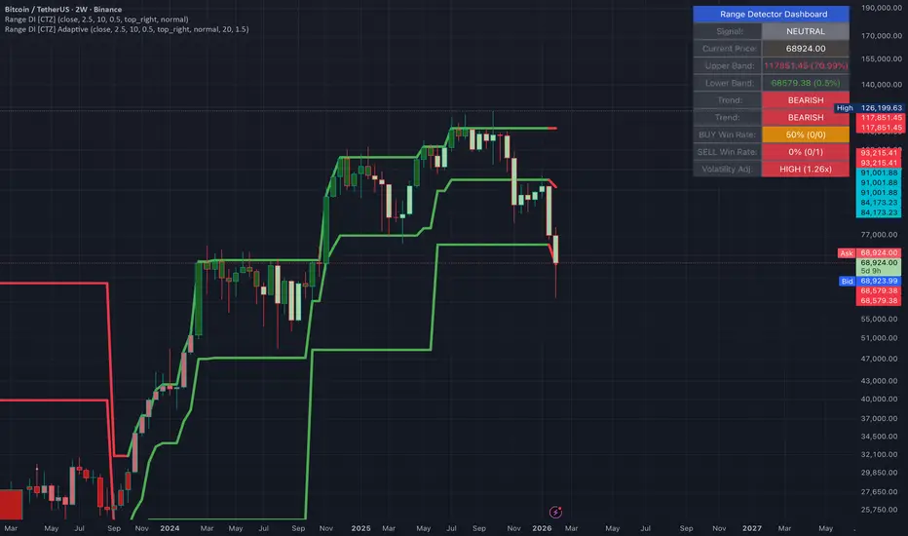This screenshot has height=536, width=908.
Task: Click 170,000.00 on the price axis
Action: [x=882, y=36]
